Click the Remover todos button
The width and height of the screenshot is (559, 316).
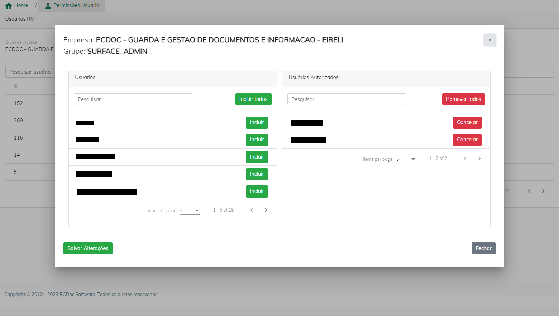[x=463, y=99]
